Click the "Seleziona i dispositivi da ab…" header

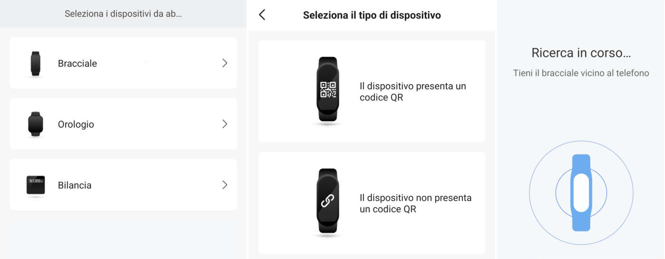(123, 14)
